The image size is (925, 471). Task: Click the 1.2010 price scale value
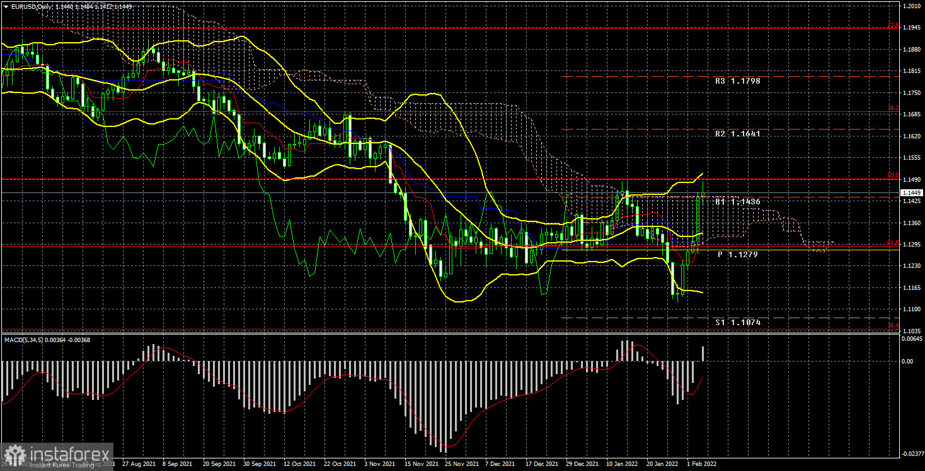point(912,6)
